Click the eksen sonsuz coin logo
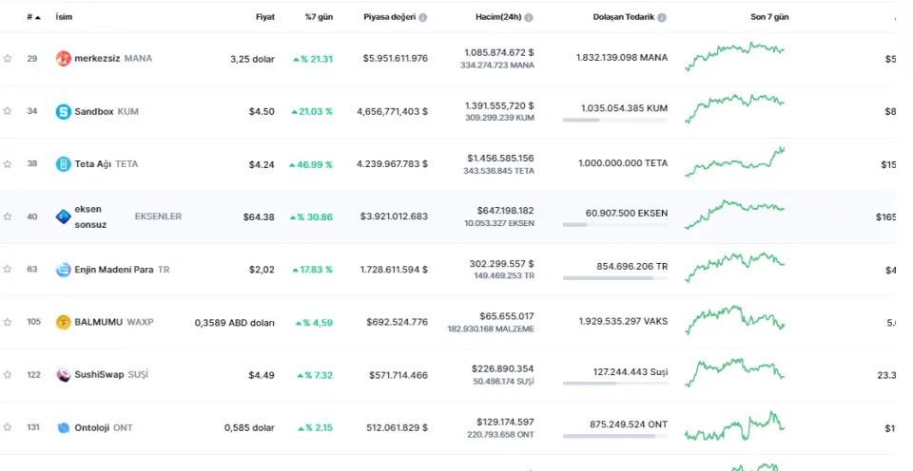This screenshot has height=471, width=913. pos(64,217)
